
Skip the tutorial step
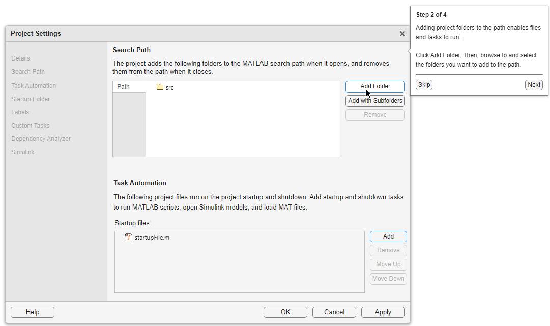(x=424, y=85)
